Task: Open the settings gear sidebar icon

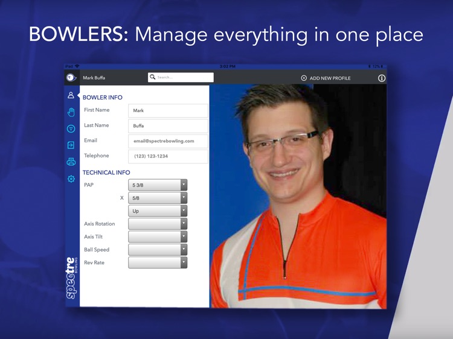Action: tap(71, 179)
